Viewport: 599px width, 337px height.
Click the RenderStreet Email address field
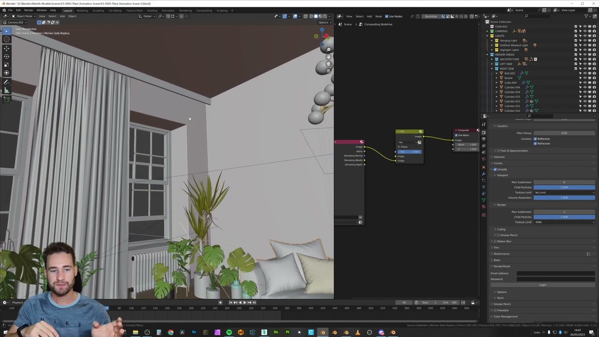(556, 273)
